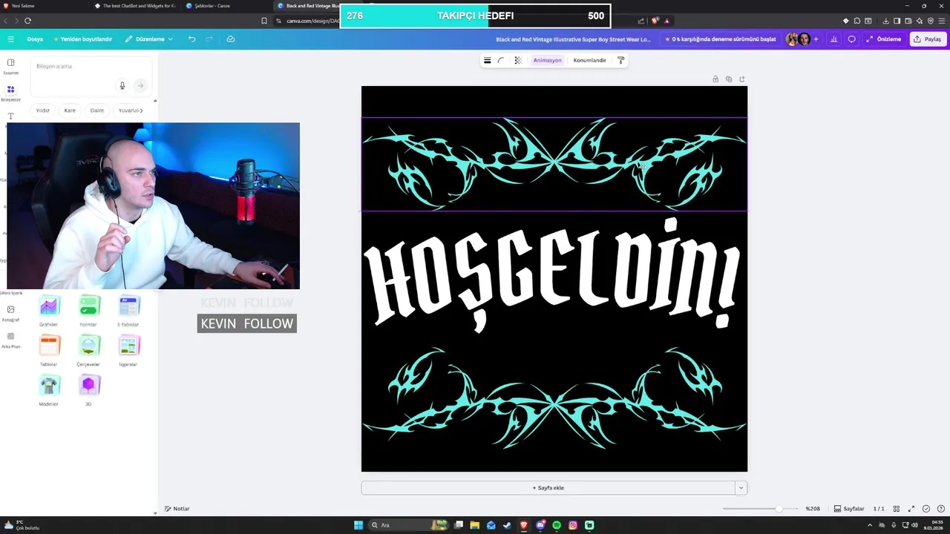Add collaborator with plus button

pos(816,39)
